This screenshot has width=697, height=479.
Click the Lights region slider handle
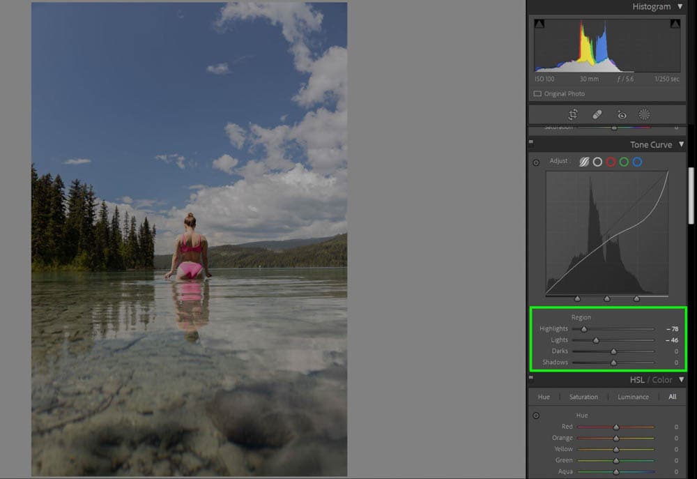click(596, 340)
